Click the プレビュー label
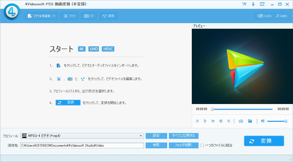The width and height of the screenshot is (293, 162). [199, 26]
